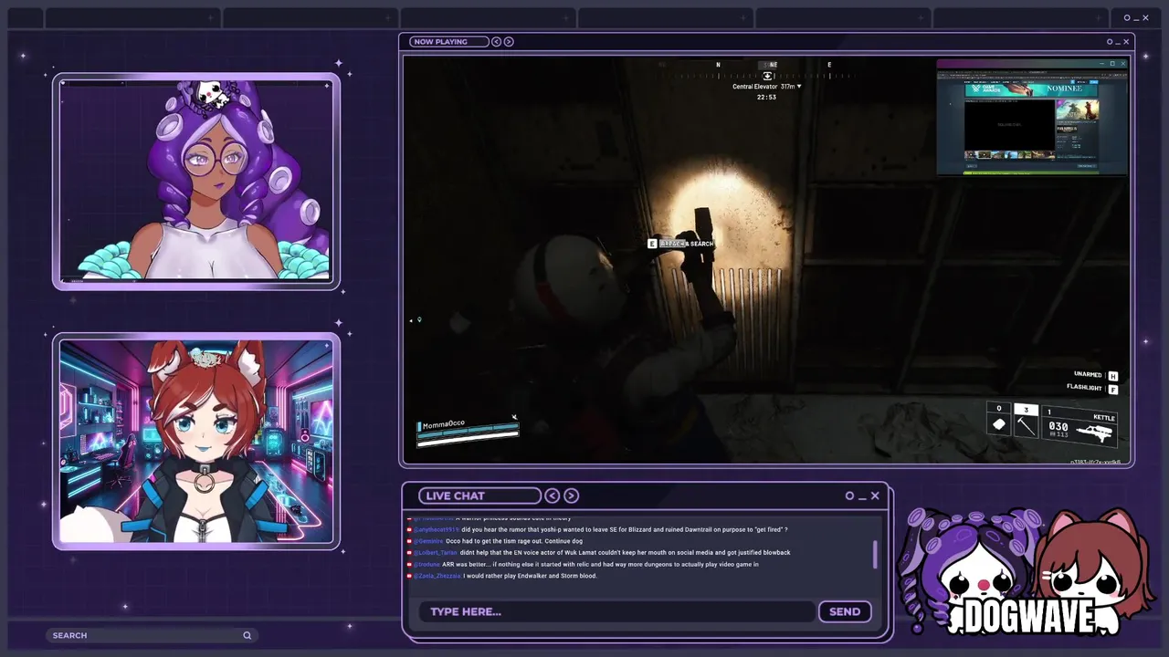Click the next arrow beside NOW PLAYING
Viewport: 1169px width, 657px height.
coord(509,41)
